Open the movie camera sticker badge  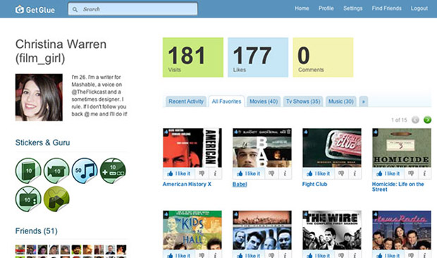[56, 171]
